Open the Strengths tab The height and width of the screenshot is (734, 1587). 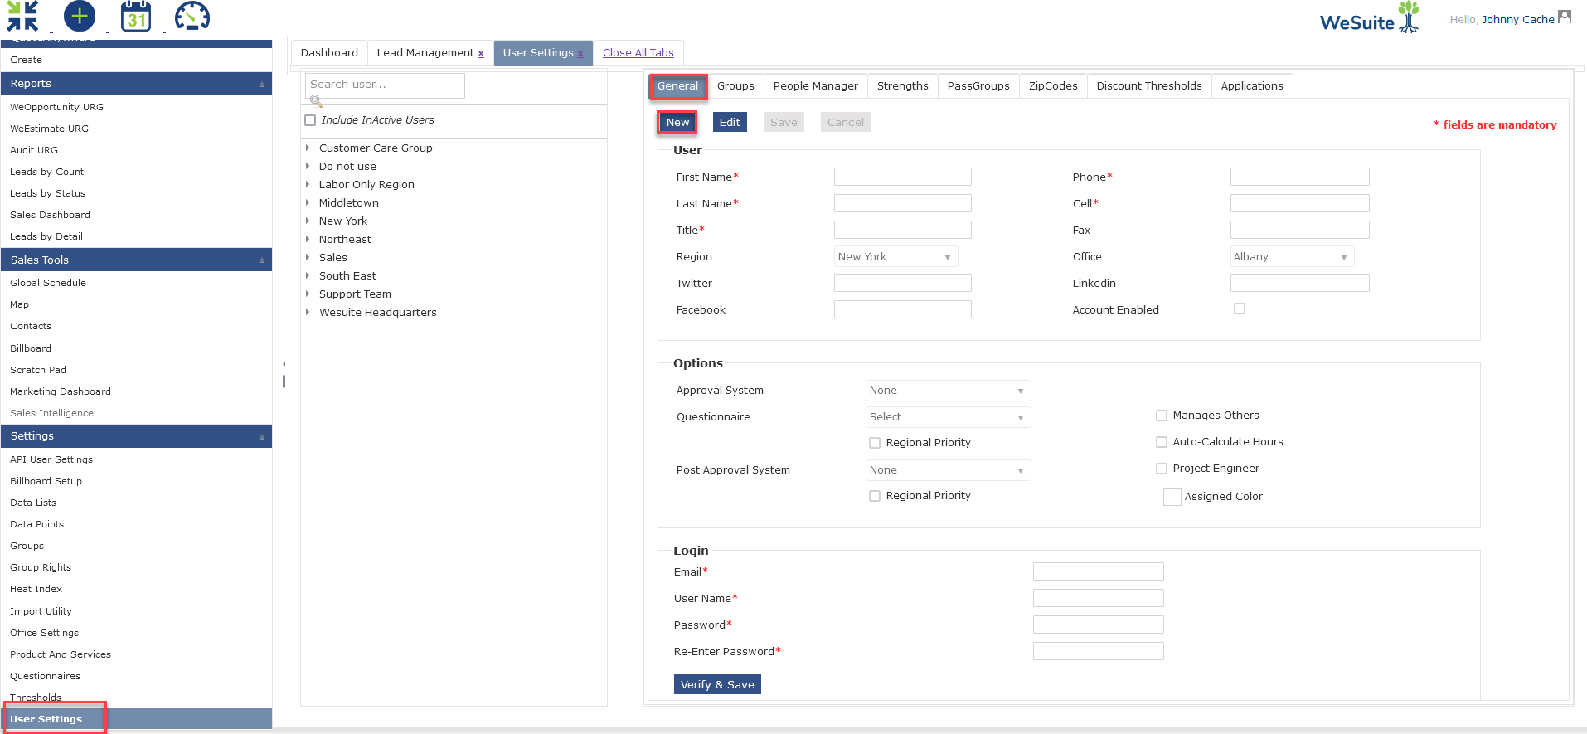point(902,86)
